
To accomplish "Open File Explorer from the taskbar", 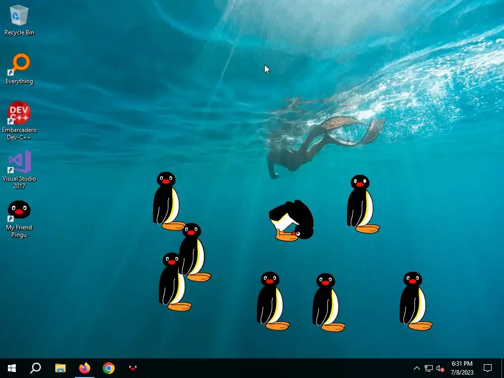I will click(x=60, y=368).
